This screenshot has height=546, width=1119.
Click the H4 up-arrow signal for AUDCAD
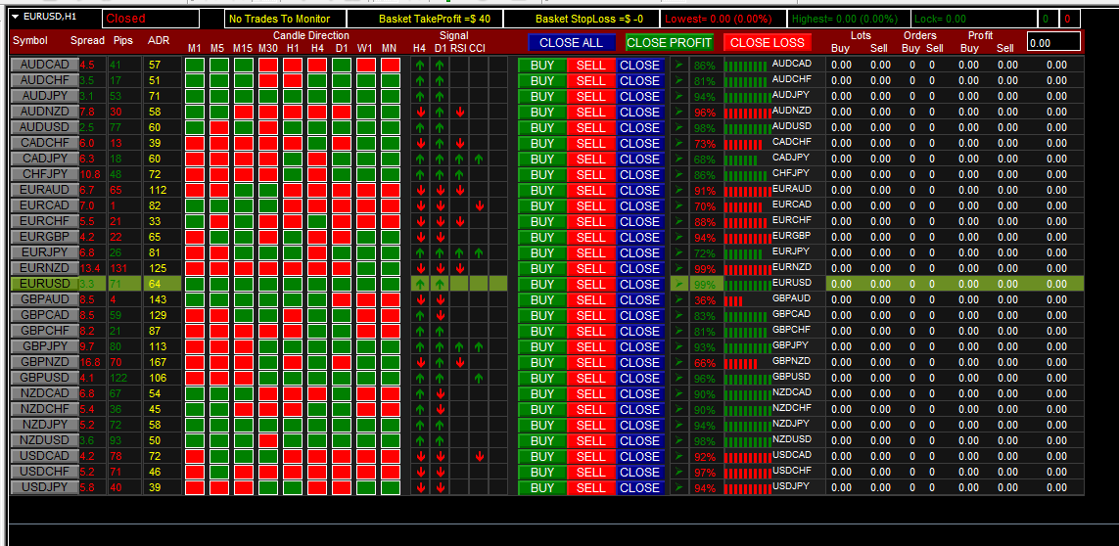click(421, 65)
